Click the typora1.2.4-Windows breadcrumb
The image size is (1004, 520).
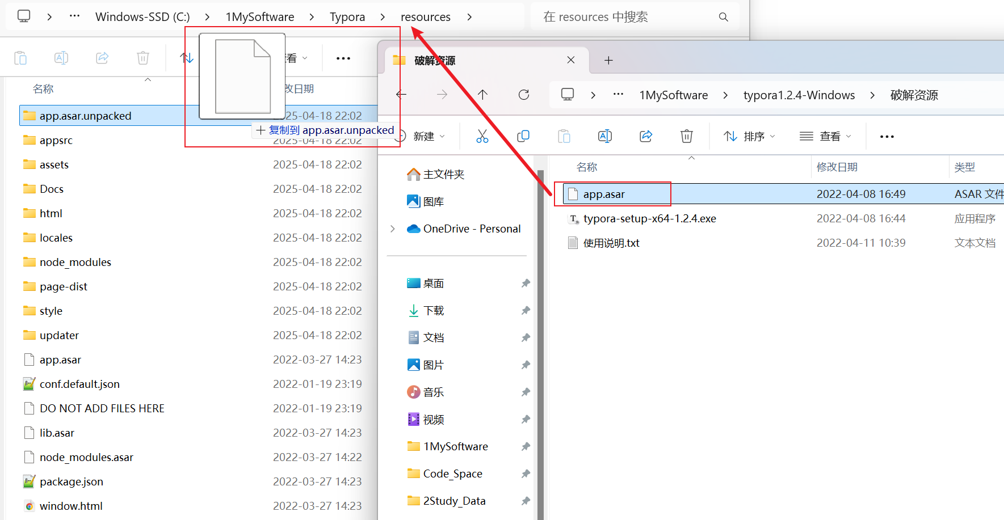click(799, 95)
